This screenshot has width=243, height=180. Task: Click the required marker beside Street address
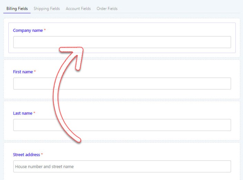[42, 154]
